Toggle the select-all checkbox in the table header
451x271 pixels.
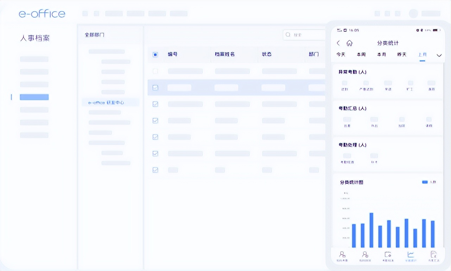(155, 55)
